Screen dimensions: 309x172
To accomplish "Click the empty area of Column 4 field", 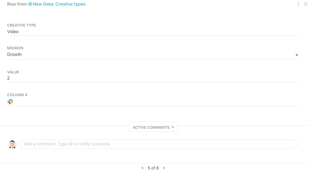I will 152,102.
